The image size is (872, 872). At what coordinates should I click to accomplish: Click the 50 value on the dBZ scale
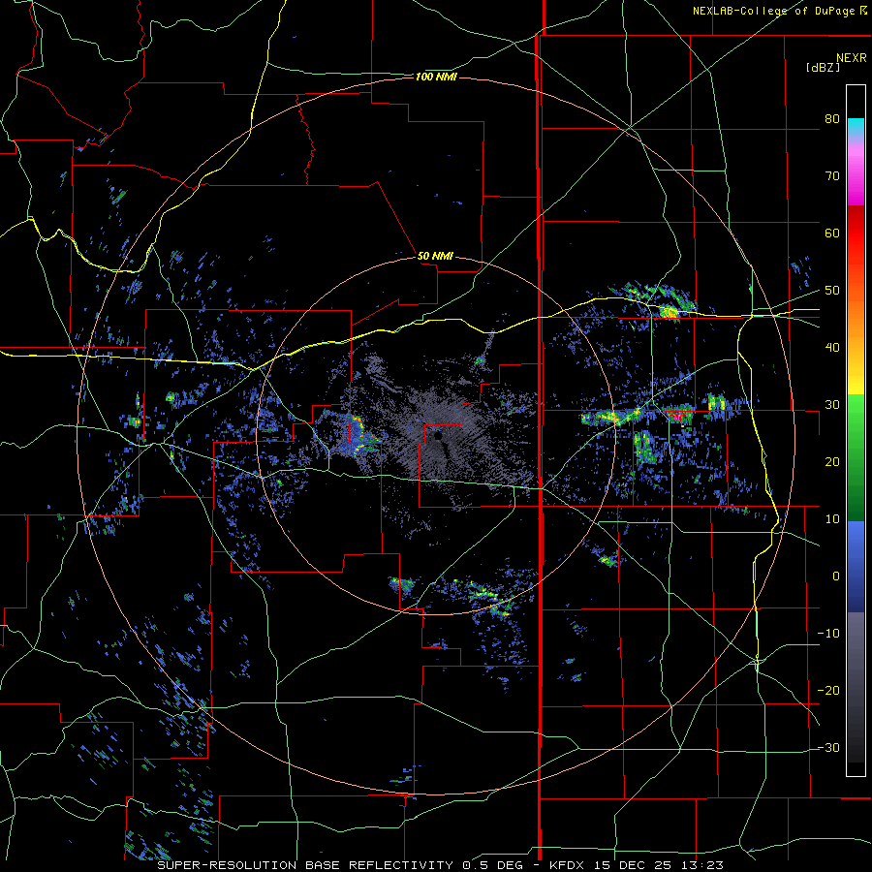[832, 291]
